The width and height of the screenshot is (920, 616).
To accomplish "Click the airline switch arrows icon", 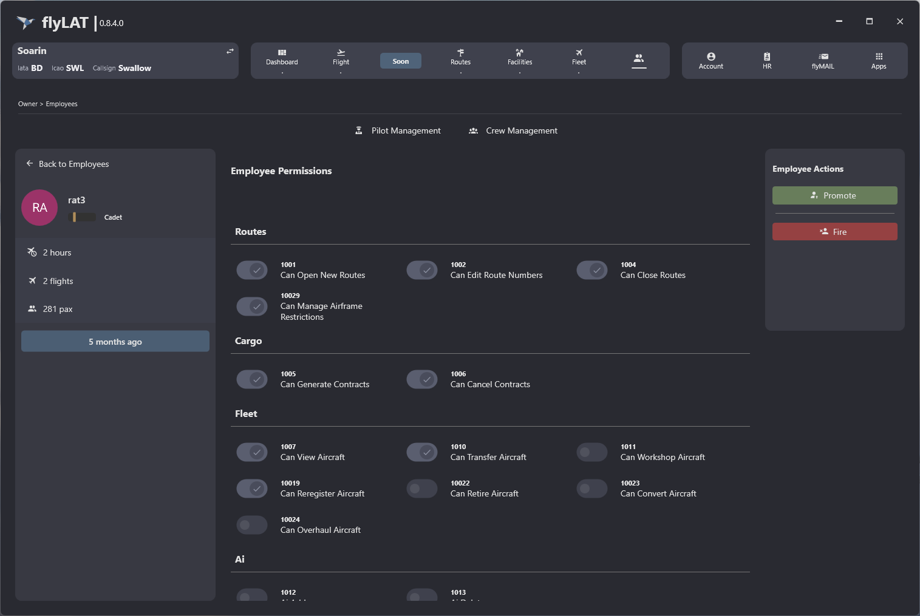I will pyautogui.click(x=230, y=52).
